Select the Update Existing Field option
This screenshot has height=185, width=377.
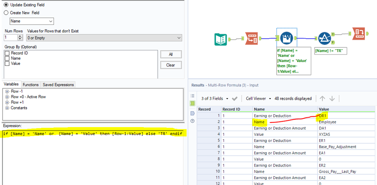[x=6, y=5]
